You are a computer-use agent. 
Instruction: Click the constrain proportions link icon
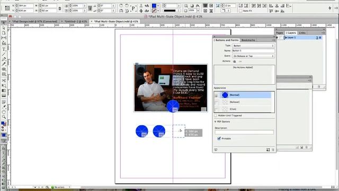pyautogui.click(x=60, y=8)
